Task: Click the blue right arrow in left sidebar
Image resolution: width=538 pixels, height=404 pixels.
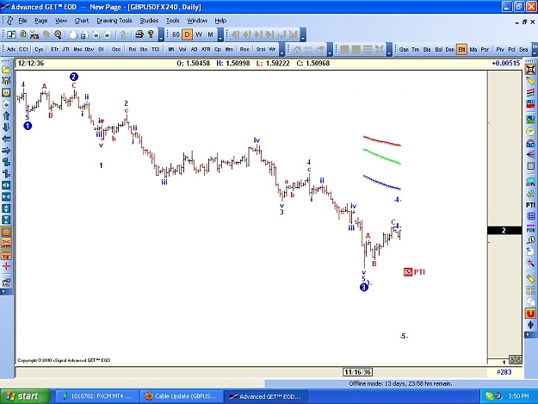Action: [x=6, y=151]
